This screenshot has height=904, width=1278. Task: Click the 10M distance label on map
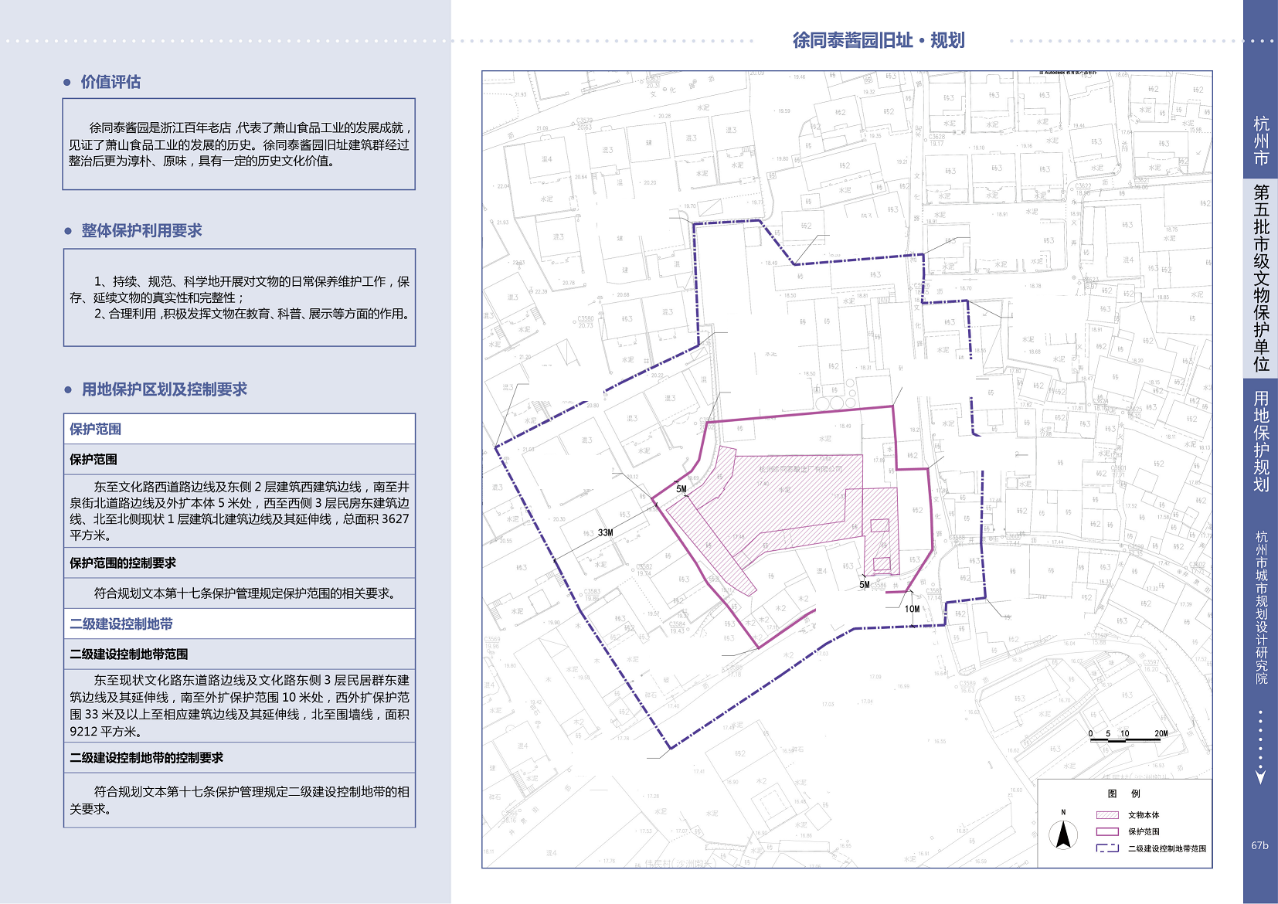tap(913, 609)
